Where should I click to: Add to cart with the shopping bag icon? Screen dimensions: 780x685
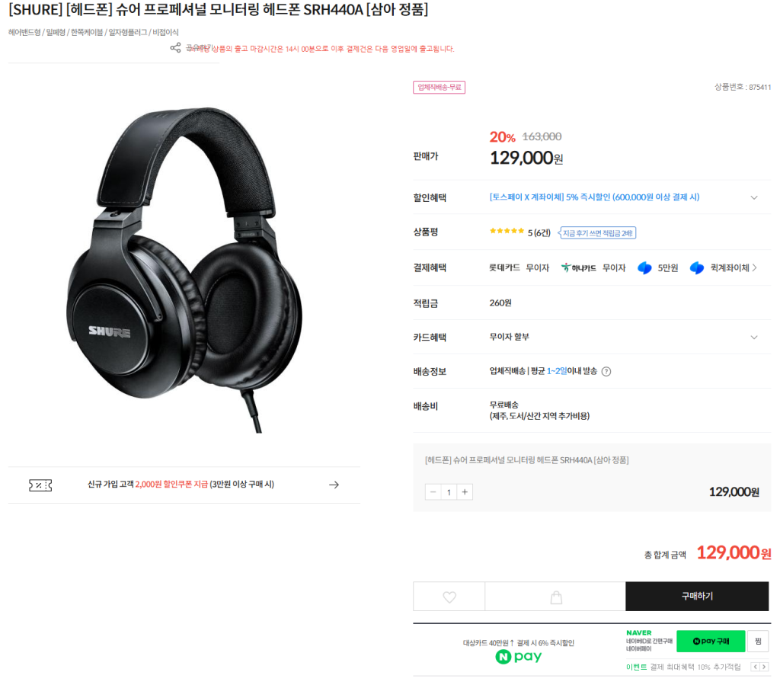[x=555, y=597]
